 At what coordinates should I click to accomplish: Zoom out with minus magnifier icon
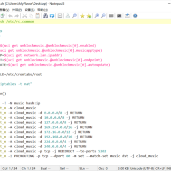click(x=103, y=16)
